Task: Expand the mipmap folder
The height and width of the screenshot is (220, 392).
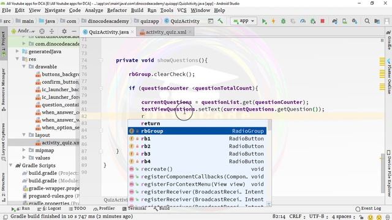Action: point(24,150)
